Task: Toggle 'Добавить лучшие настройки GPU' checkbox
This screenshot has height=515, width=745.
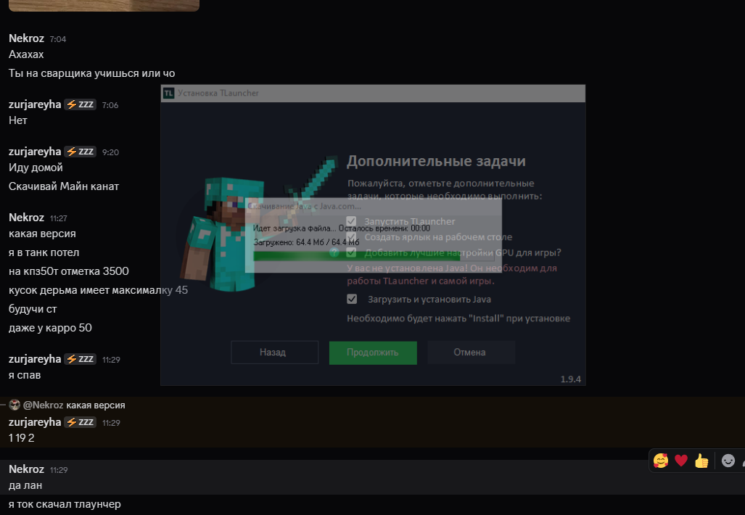Action: (351, 252)
